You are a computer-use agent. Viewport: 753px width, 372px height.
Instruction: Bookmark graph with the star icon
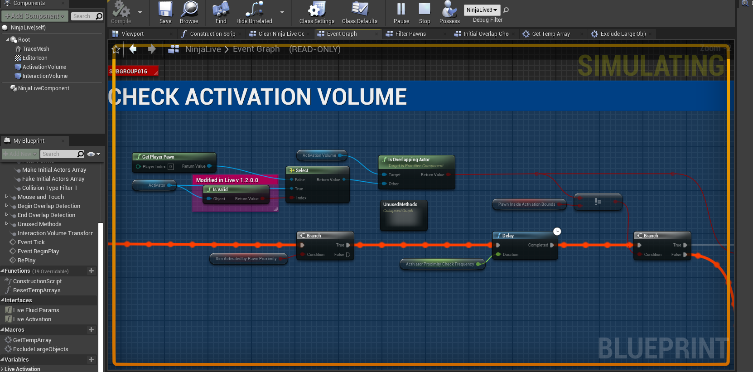116,49
